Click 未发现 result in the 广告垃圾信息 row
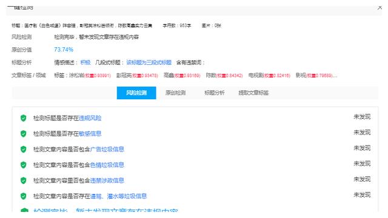Viewport: 388px width, 218px height. (362, 148)
